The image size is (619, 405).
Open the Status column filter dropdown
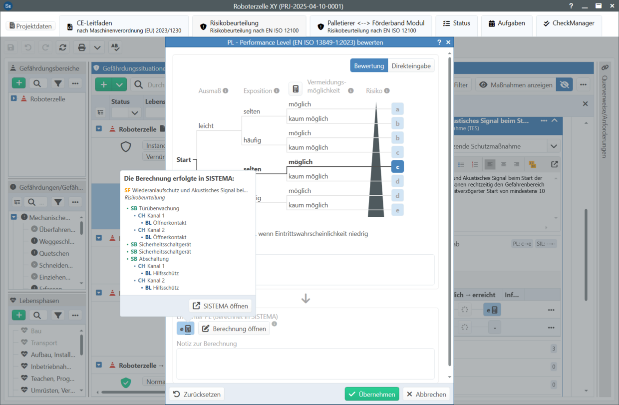(135, 112)
